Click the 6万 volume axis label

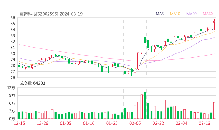click(12, 103)
